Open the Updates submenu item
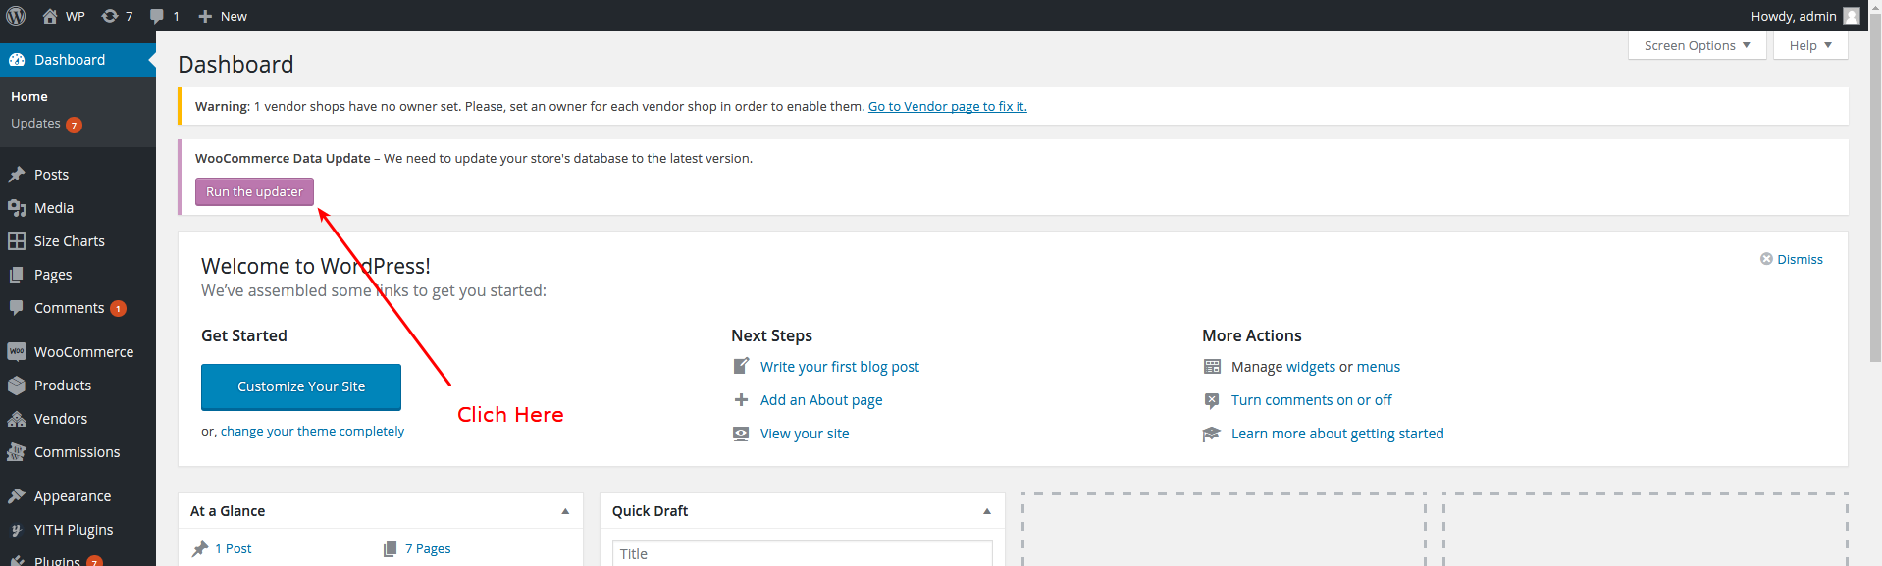 pos(36,124)
